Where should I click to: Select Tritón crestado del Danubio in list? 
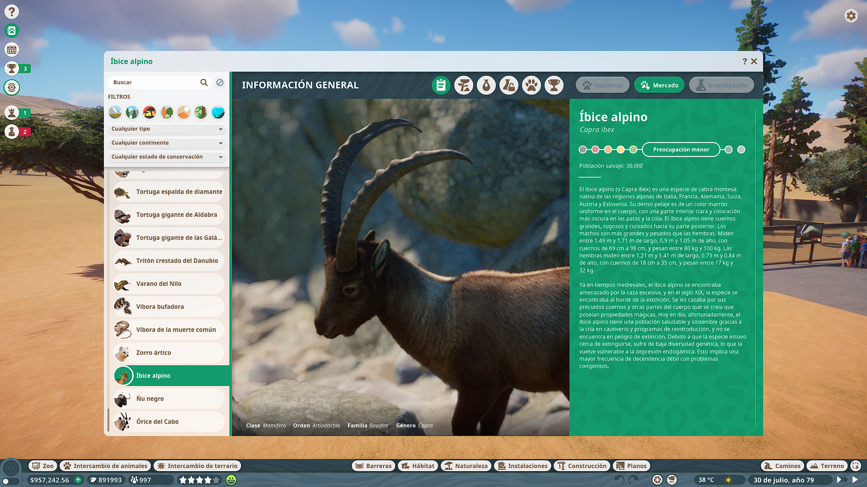coord(168,261)
